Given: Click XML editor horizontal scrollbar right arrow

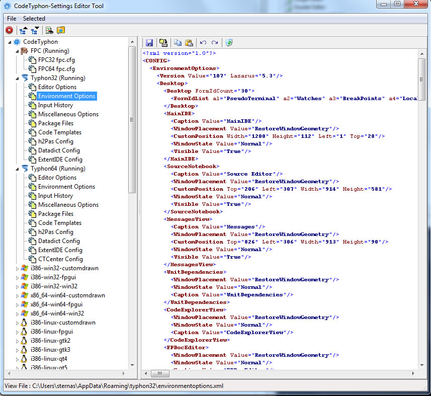Looking at the screenshot, I should click(x=413, y=373).
